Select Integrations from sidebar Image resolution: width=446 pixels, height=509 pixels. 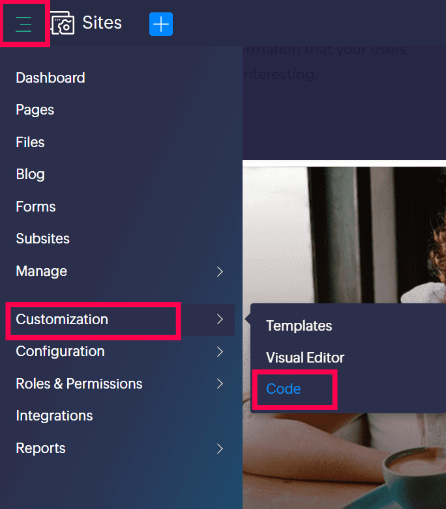(x=54, y=416)
